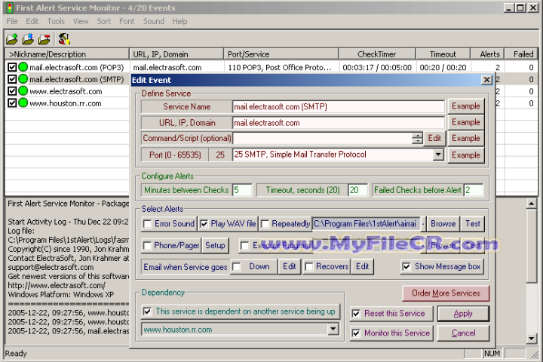Open the Sound menu
The width and height of the screenshot is (543, 362).
[x=154, y=21]
